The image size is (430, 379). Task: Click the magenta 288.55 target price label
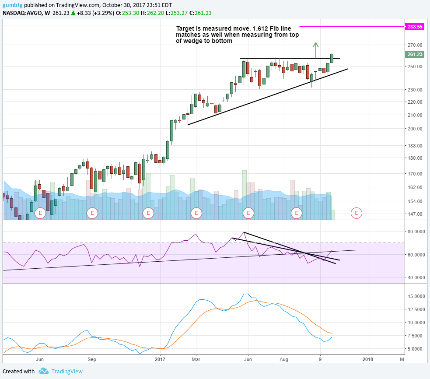click(415, 27)
